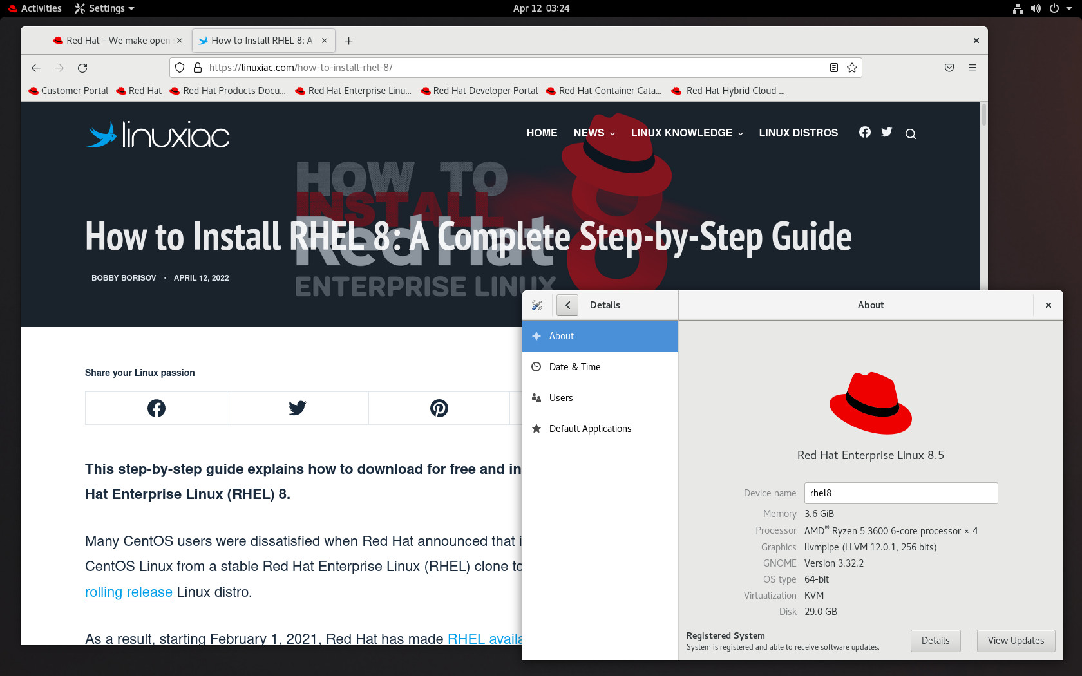Share article on Facebook share button
The height and width of the screenshot is (676, 1082).
(156, 408)
